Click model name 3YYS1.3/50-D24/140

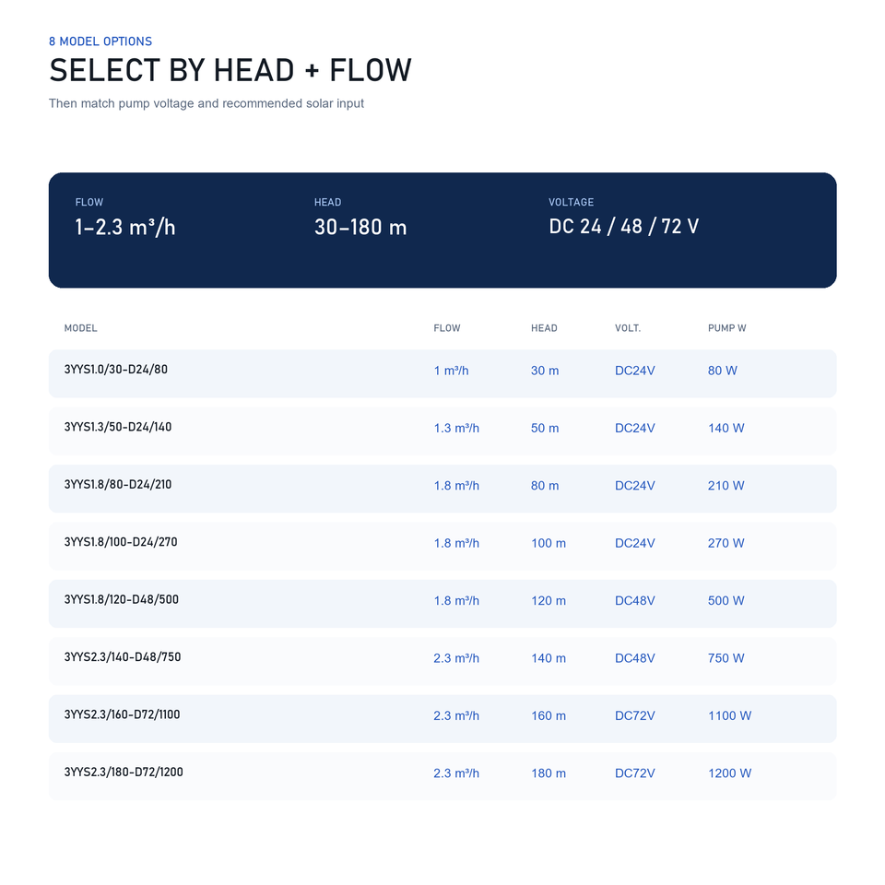pos(117,427)
